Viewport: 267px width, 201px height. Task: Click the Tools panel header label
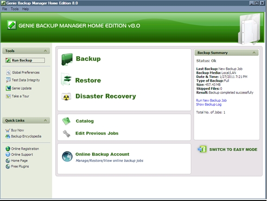(x=10, y=51)
